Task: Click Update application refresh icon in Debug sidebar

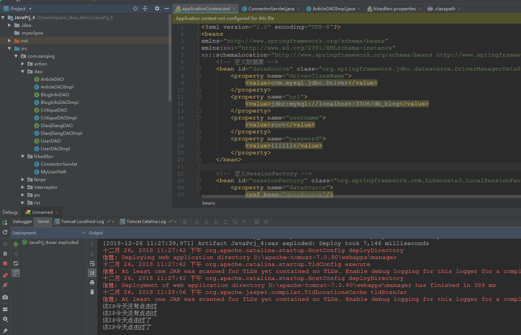Action: pos(5,232)
